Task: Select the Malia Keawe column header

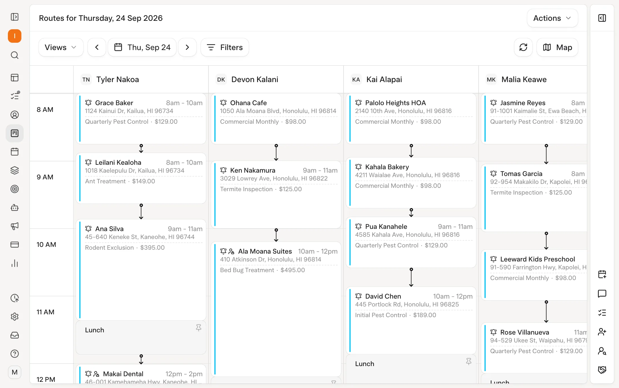Action: 533,80
